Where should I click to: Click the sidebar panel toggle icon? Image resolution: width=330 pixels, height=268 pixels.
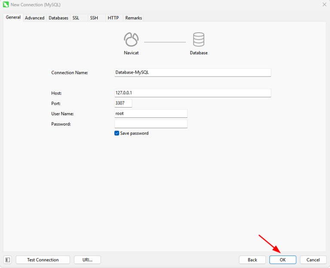[x=8, y=260]
